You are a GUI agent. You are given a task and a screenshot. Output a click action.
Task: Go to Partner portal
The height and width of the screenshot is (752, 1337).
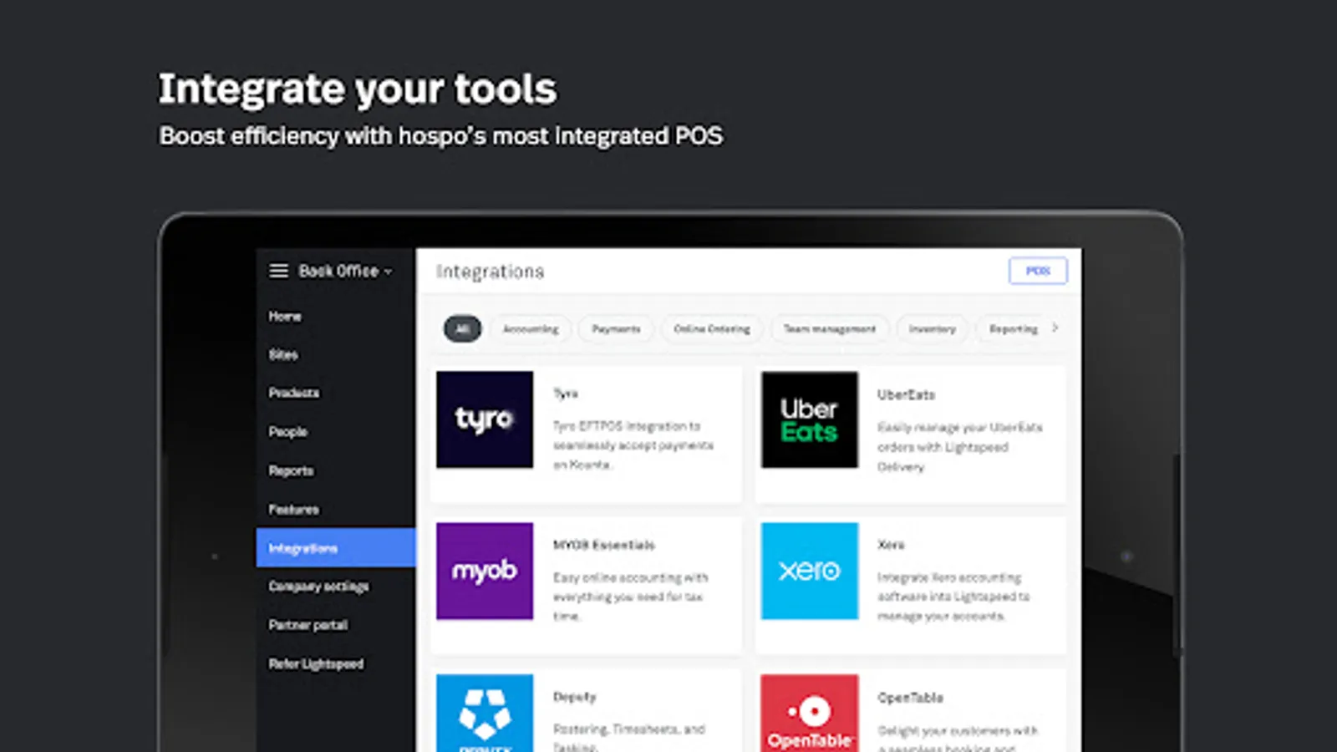point(308,625)
